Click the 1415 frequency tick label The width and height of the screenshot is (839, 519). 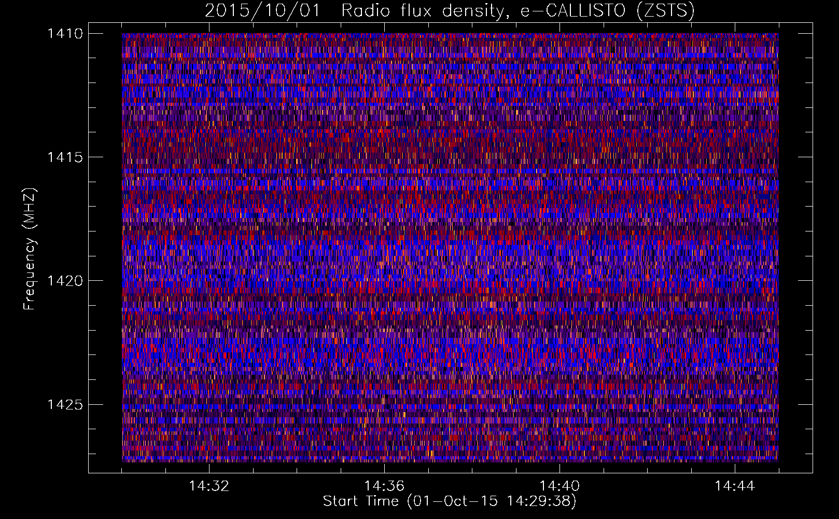click(65, 157)
